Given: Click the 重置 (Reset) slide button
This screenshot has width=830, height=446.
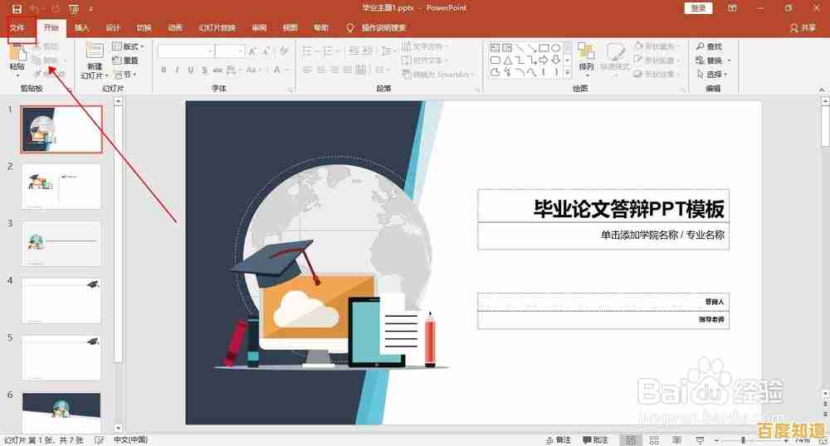Looking at the screenshot, I should (x=126, y=61).
